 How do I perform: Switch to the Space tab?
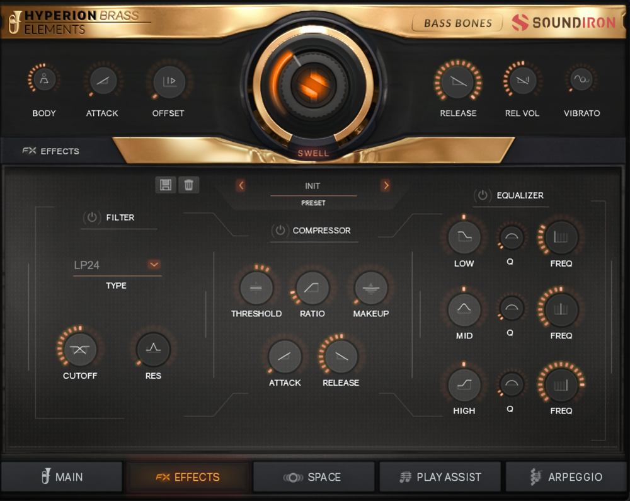(314, 477)
